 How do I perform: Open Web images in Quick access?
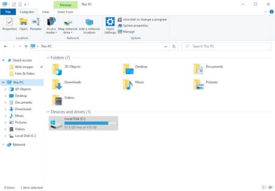click(24, 67)
